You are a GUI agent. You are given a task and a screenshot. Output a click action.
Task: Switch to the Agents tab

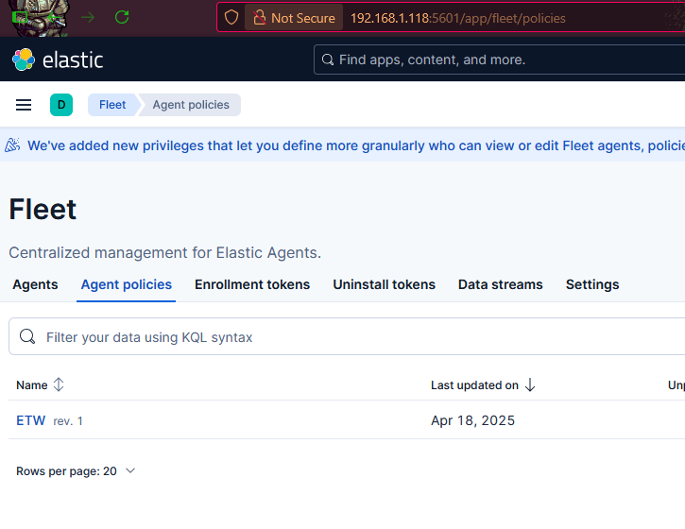point(35,284)
